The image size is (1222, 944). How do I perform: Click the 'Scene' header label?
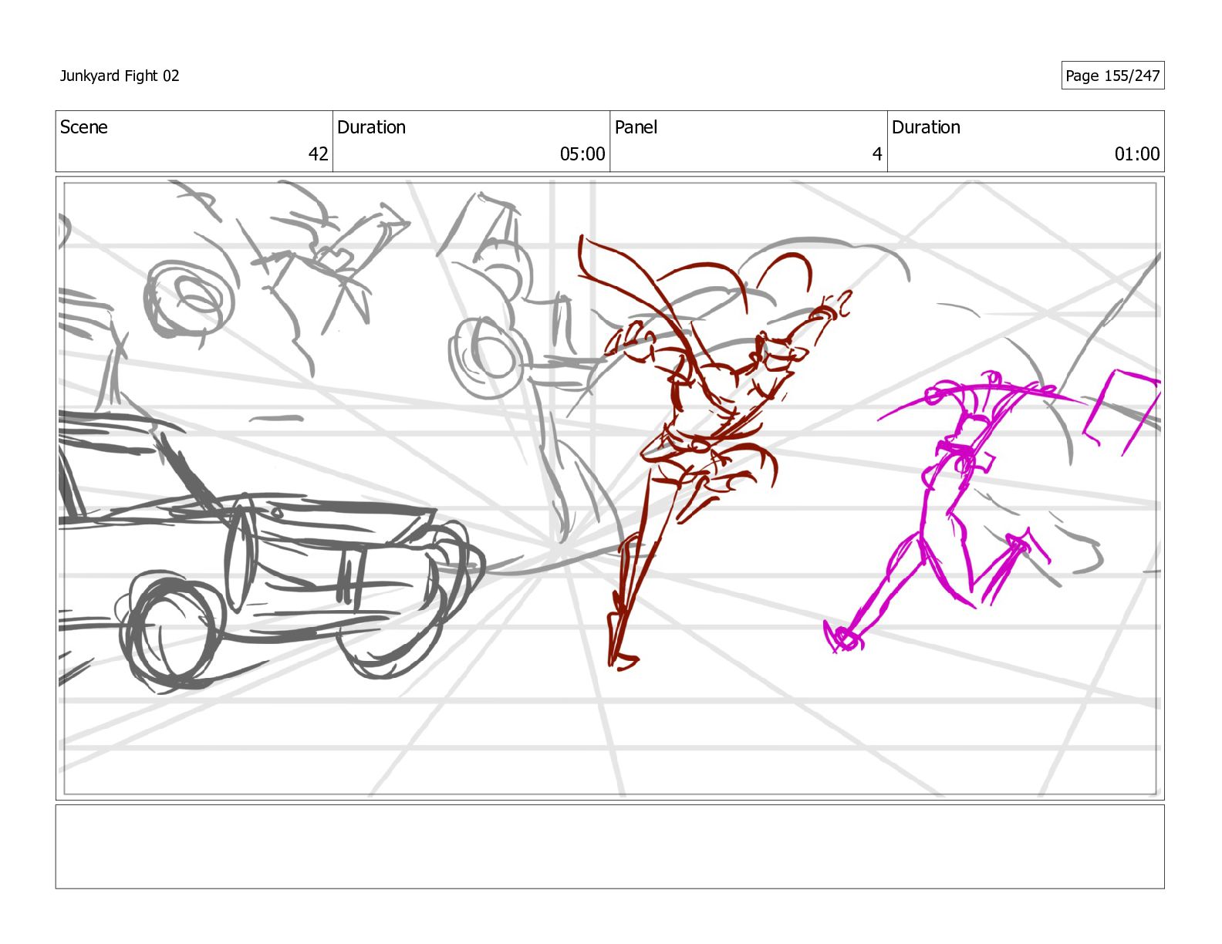coord(84,127)
